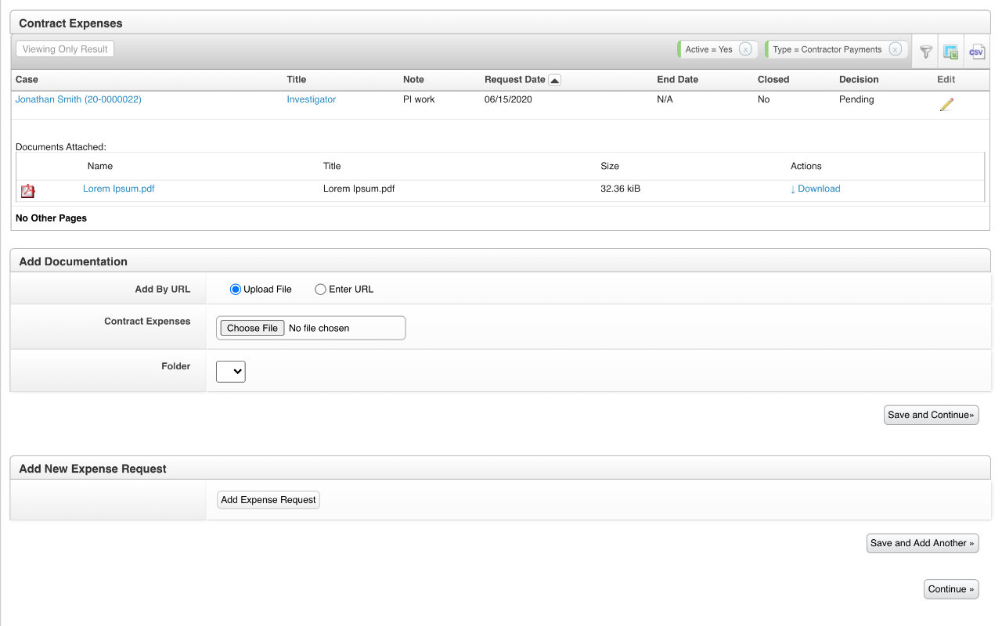Click the Continue button
This screenshot has height=626, width=1002.
click(x=951, y=589)
